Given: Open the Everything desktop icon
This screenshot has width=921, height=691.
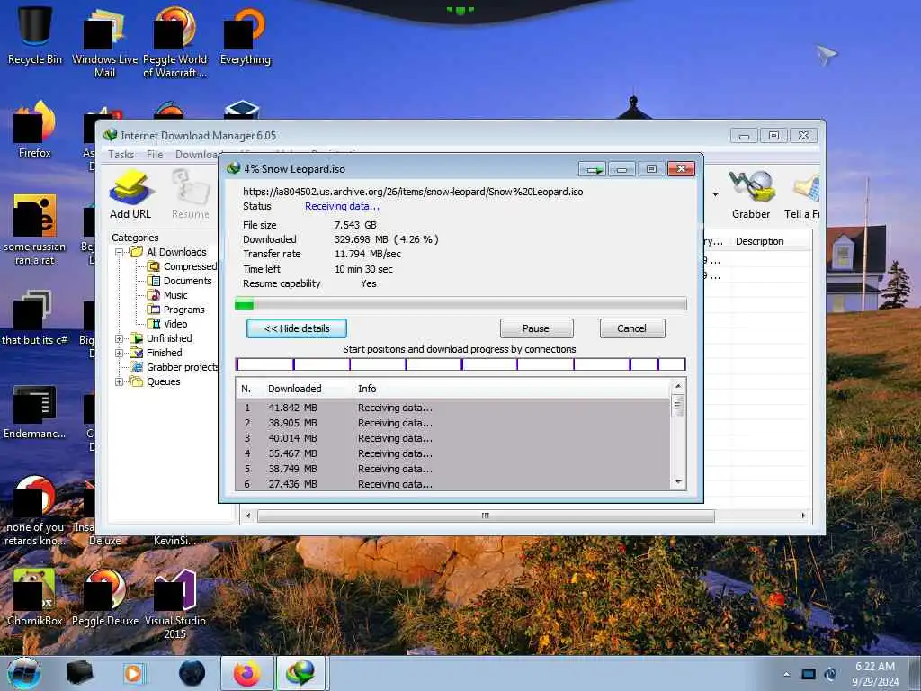Looking at the screenshot, I should [245, 35].
